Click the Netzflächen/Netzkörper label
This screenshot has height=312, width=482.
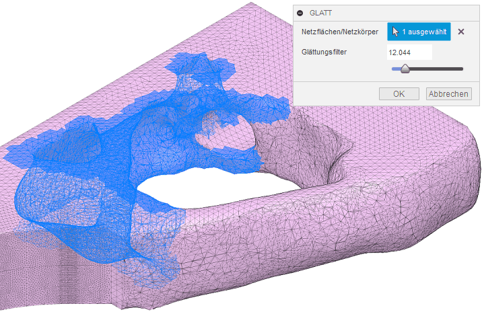click(340, 32)
